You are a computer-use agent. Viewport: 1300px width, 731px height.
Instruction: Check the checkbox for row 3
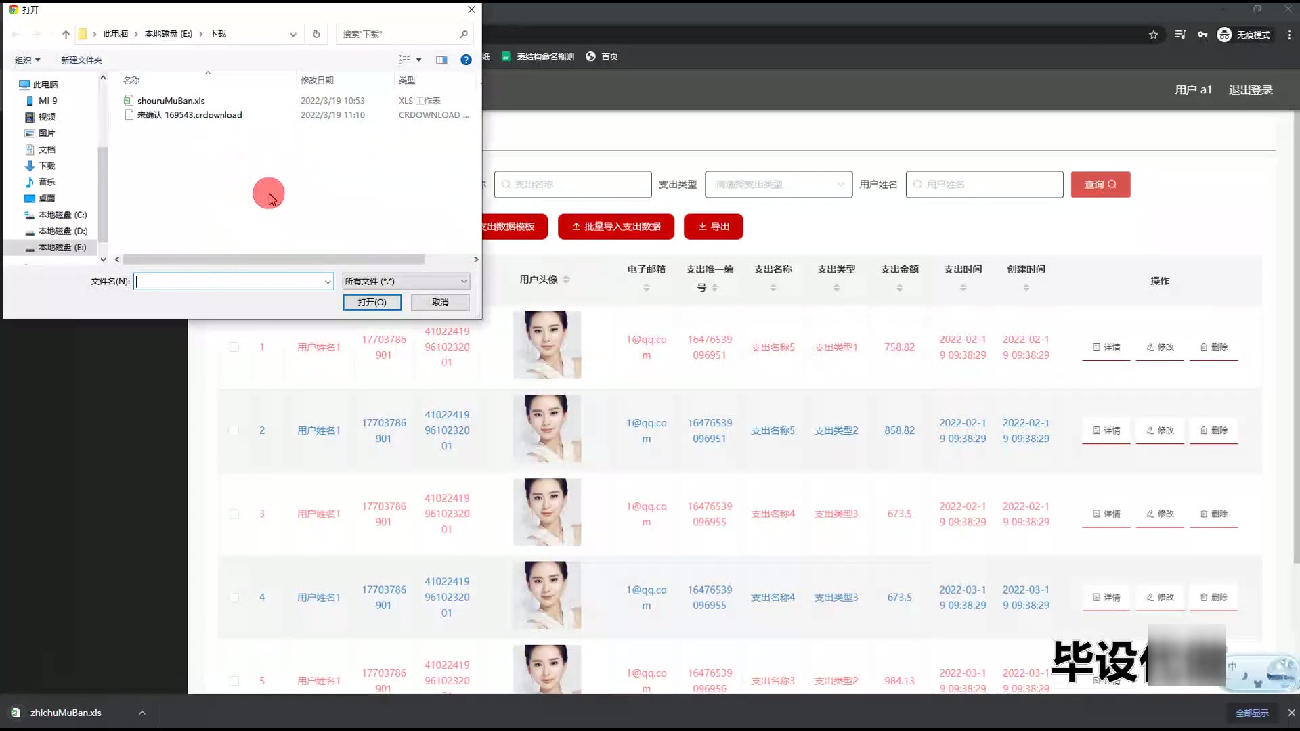(x=234, y=514)
